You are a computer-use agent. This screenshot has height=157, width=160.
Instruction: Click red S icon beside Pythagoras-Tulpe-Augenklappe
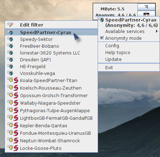point(16,110)
